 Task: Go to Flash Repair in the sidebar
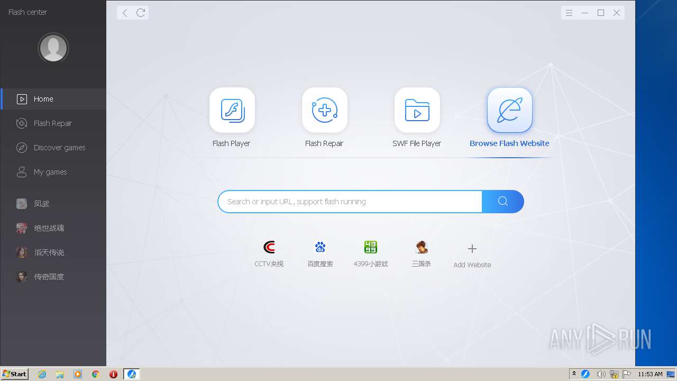[x=53, y=123]
